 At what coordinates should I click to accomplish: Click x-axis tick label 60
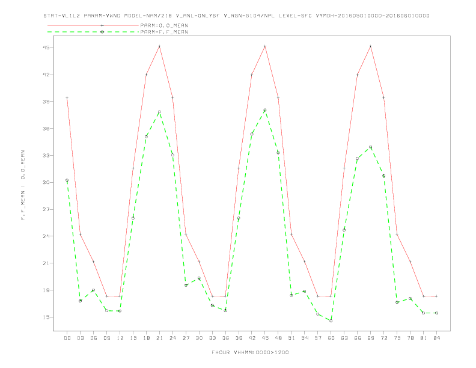[x=331, y=338]
